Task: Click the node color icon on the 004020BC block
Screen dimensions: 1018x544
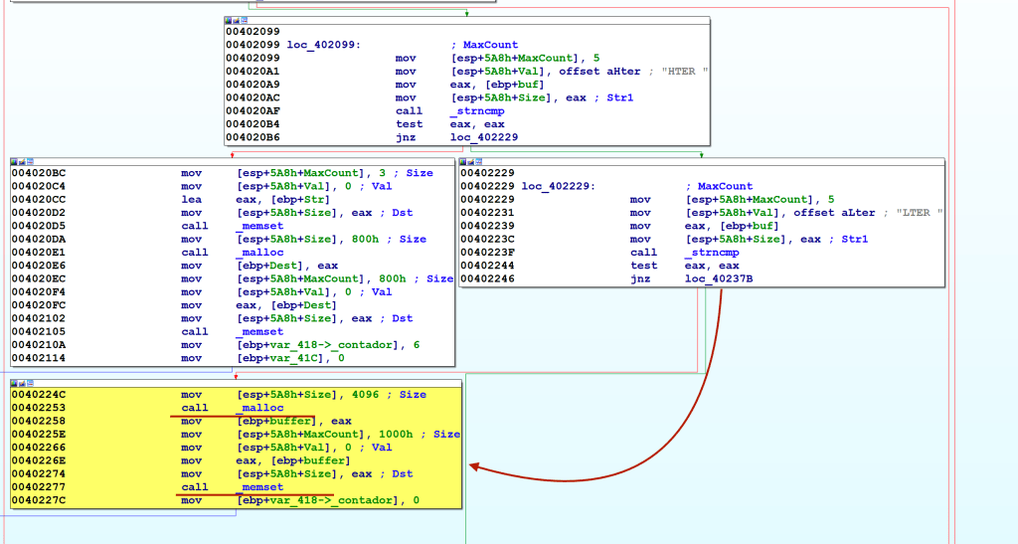Action: click(15, 160)
